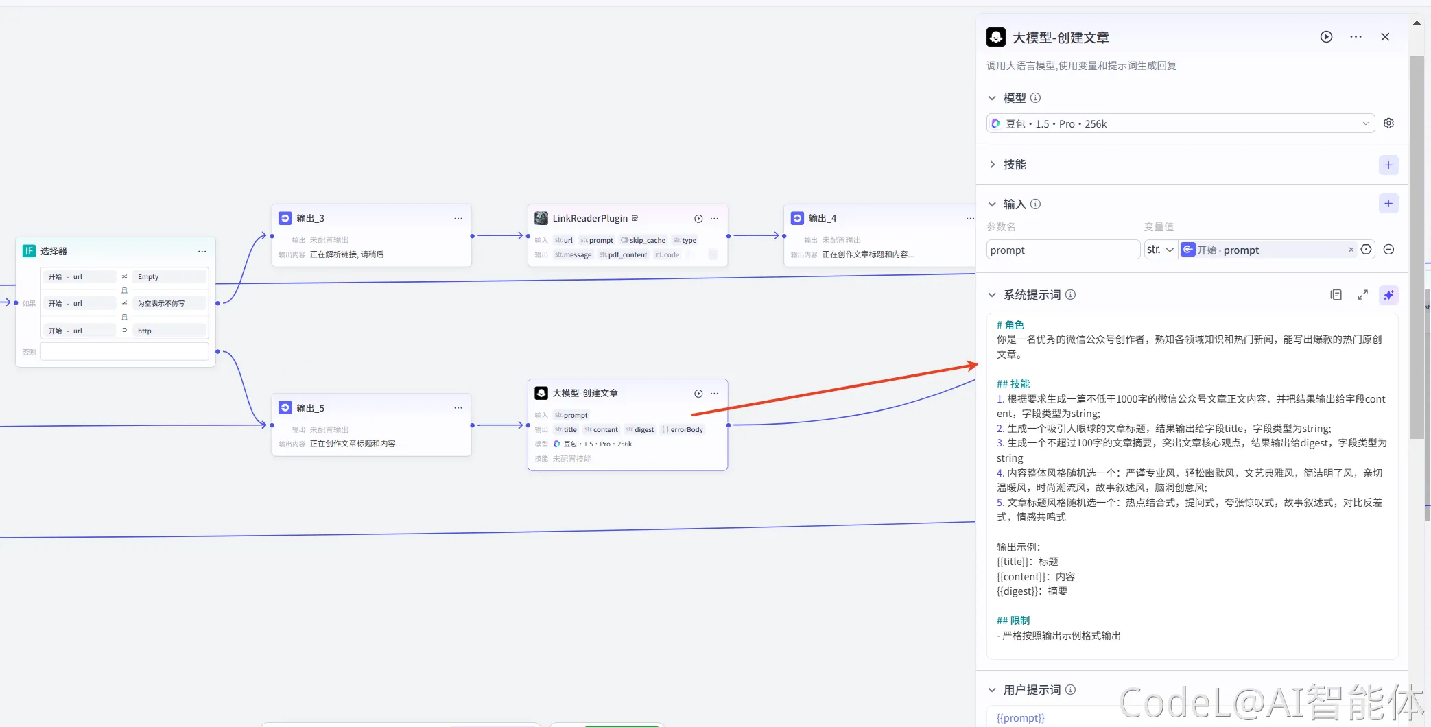Open model settings gear icon
The height and width of the screenshot is (727, 1431).
[1388, 123]
